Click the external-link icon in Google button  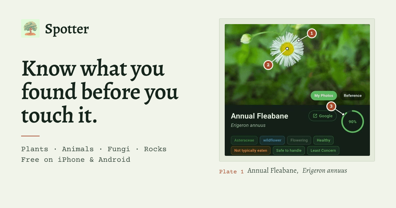(x=315, y=116)
